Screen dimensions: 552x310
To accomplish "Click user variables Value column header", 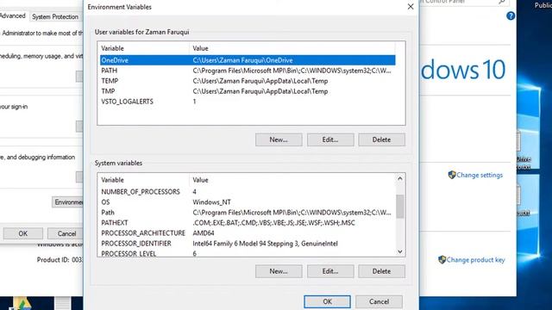I will click(x=292, y=48).
